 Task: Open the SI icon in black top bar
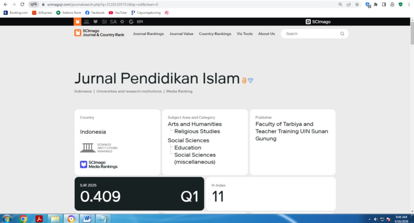point(104,22)
